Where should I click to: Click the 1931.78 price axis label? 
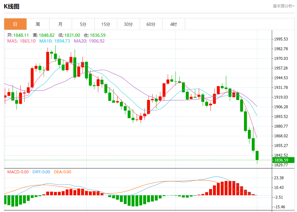281,87
